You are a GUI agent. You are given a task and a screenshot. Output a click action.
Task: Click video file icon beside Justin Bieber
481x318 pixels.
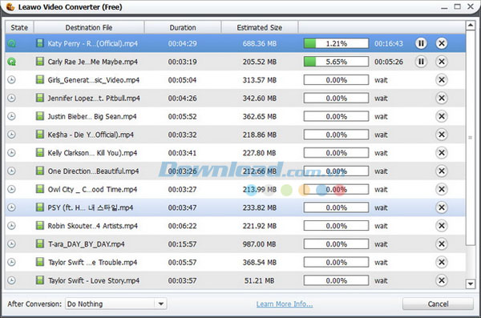pos(39,116)
